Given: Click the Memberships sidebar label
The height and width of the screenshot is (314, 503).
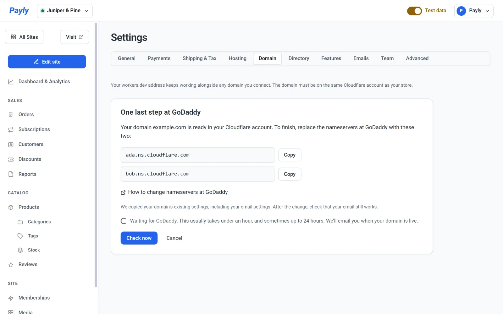Looking at the screenshot, I should 34,298.
